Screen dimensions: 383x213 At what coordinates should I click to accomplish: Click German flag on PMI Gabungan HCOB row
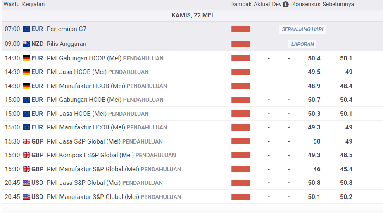26,58
